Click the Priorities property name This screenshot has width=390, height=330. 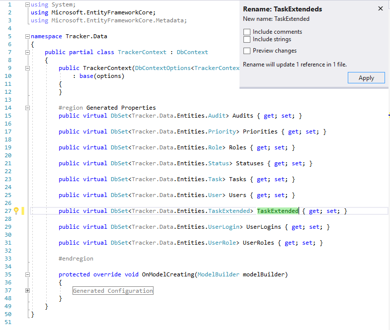260,132
